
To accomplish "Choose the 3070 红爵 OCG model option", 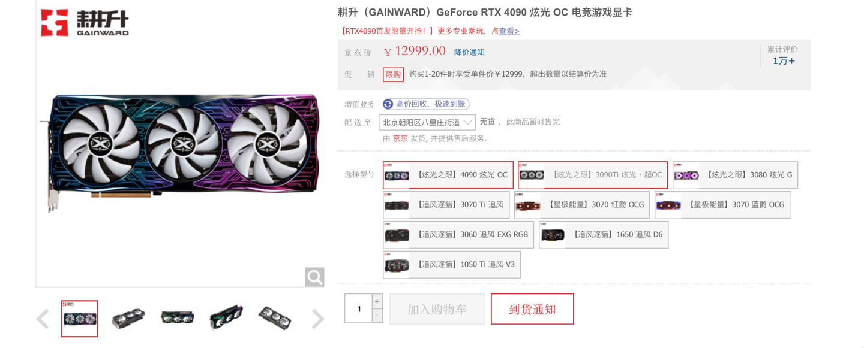I will tap(581, 205).
